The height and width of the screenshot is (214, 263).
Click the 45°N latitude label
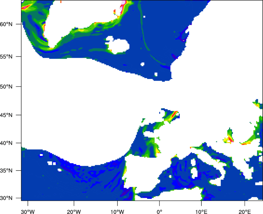point(6,115)
